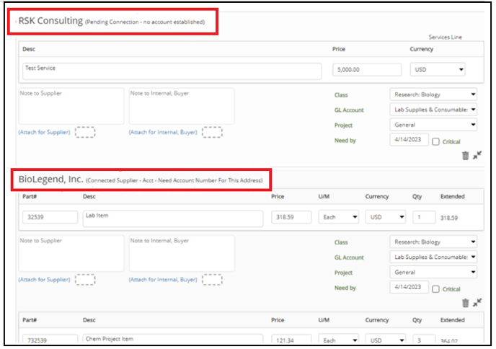Tick Critical checkbox for Test Service line

coord(435,141)
